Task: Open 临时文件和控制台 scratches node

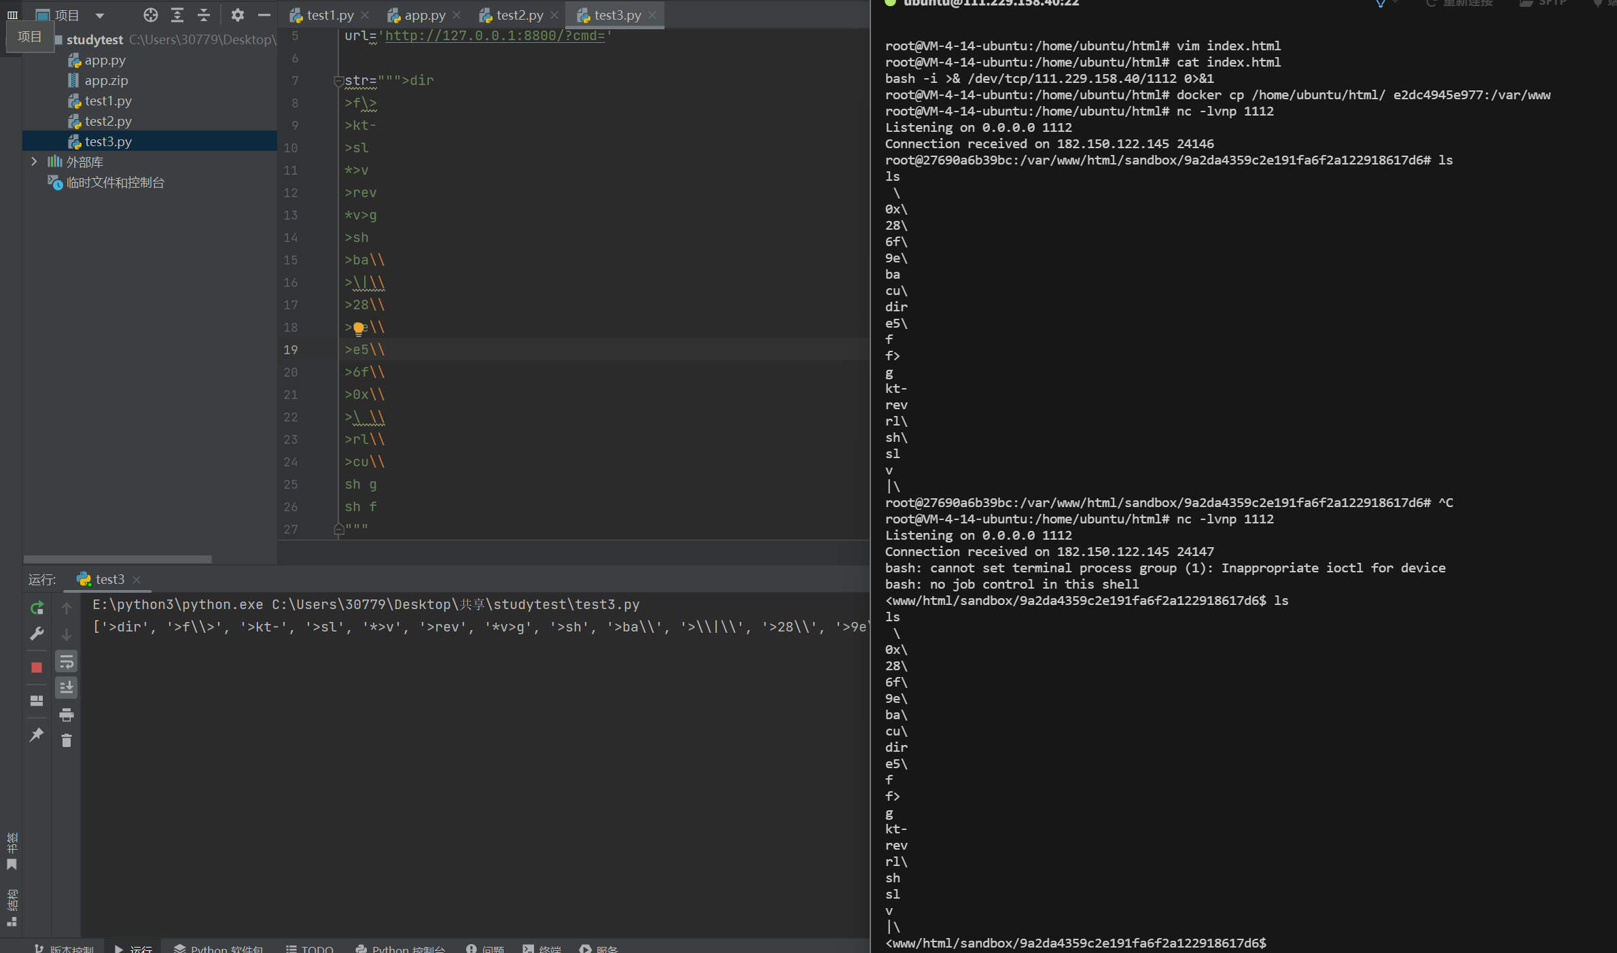Action: [115, 182]
